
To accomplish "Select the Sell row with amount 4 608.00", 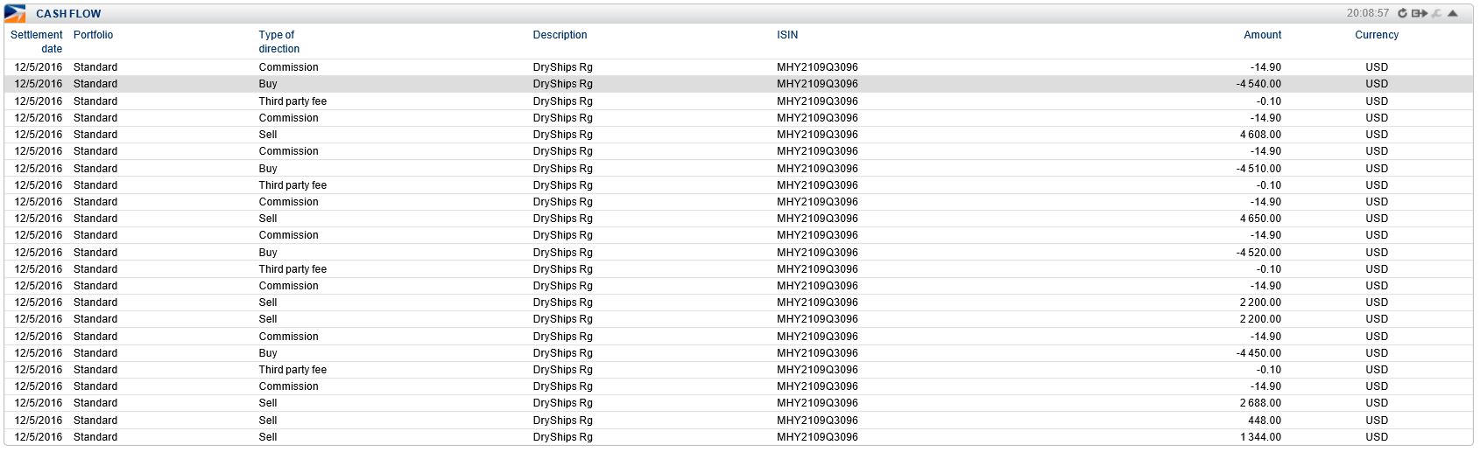I will [x=1260, y=135].
